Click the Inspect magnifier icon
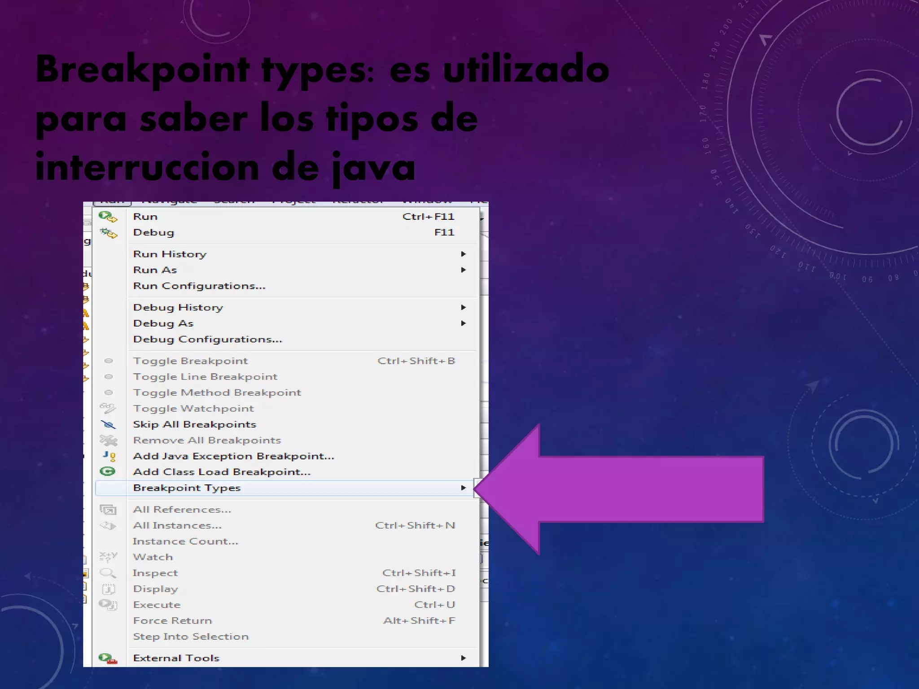 108,573
